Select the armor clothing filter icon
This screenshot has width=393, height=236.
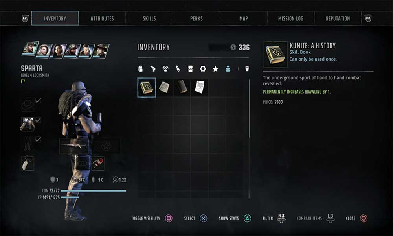(165, 69)
